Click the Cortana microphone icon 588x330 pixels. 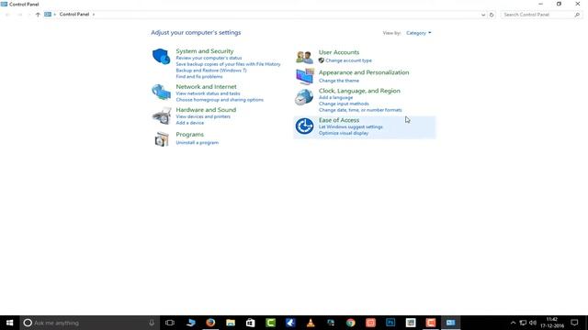pos(152,323)
